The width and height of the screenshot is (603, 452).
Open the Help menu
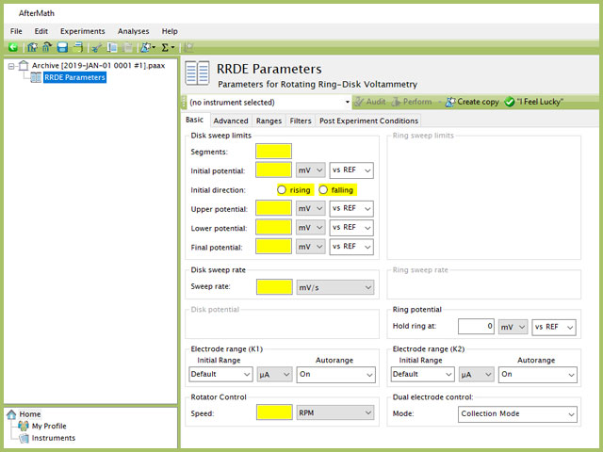pyautogui.click(x=170, y=31)
